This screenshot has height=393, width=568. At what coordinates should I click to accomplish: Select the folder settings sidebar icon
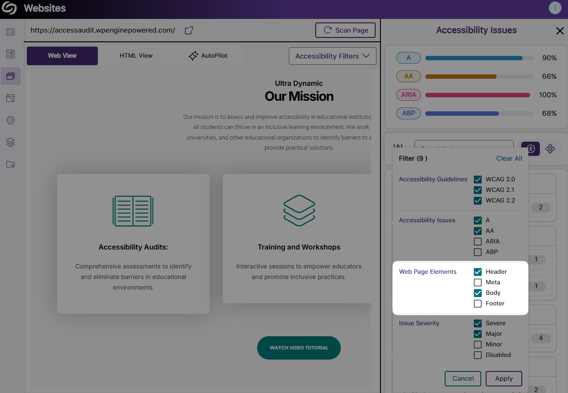11,165
